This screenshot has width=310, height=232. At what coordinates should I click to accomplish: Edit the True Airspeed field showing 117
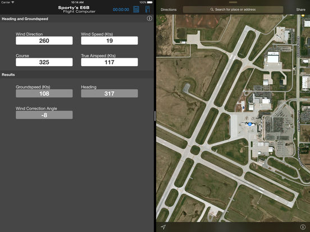coord(110,62)
